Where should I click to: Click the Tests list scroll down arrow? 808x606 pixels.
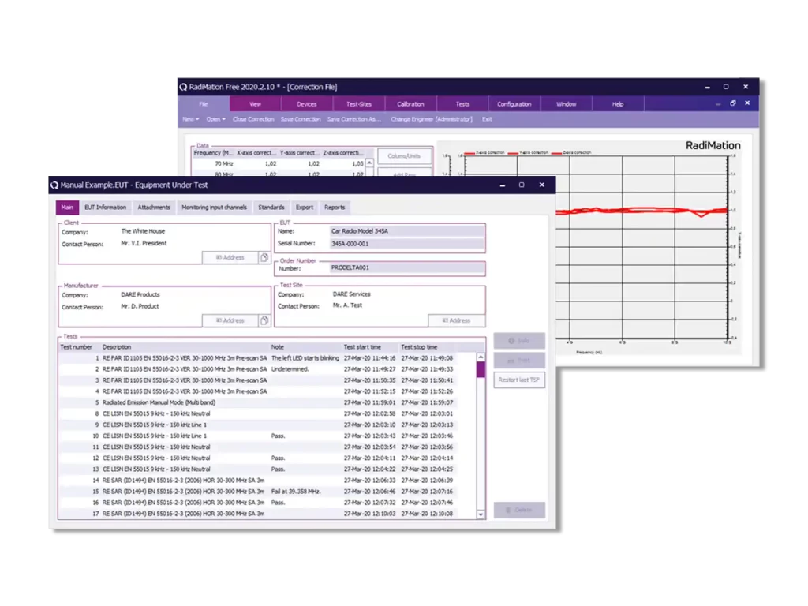[481, 514]
